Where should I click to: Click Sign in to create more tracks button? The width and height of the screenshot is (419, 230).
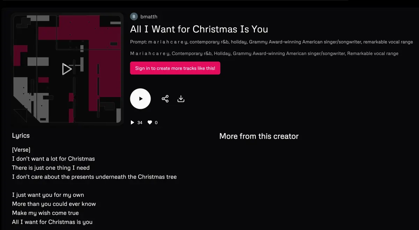(175, 68)
